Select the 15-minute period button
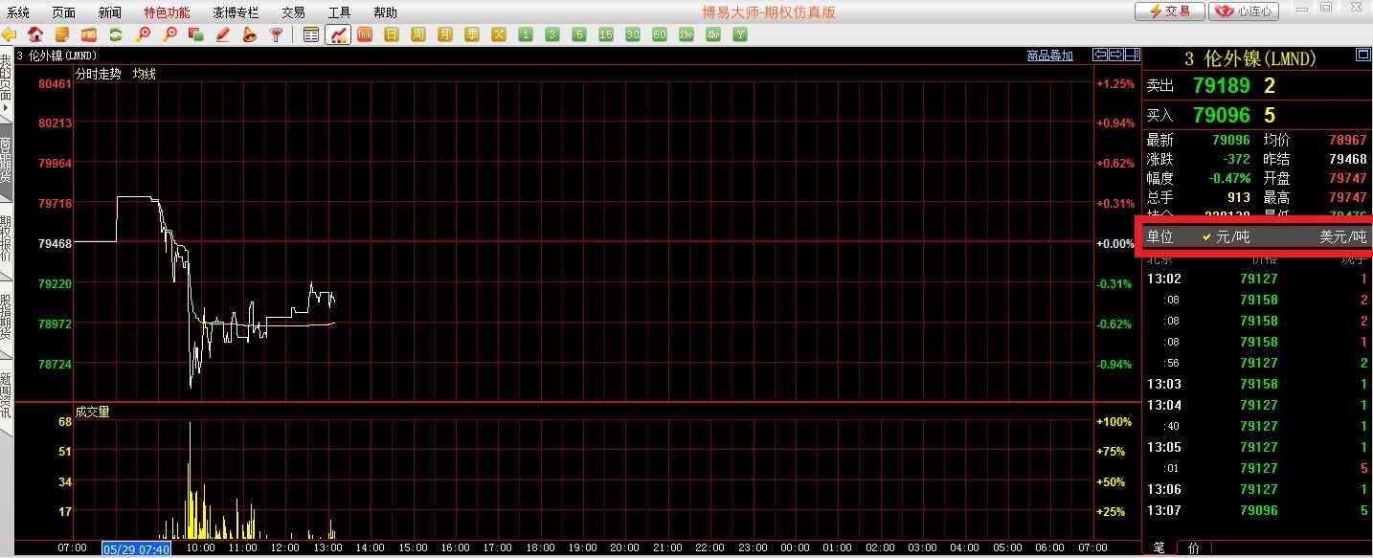The image size is (1373, 558). [x=605, y=34]
